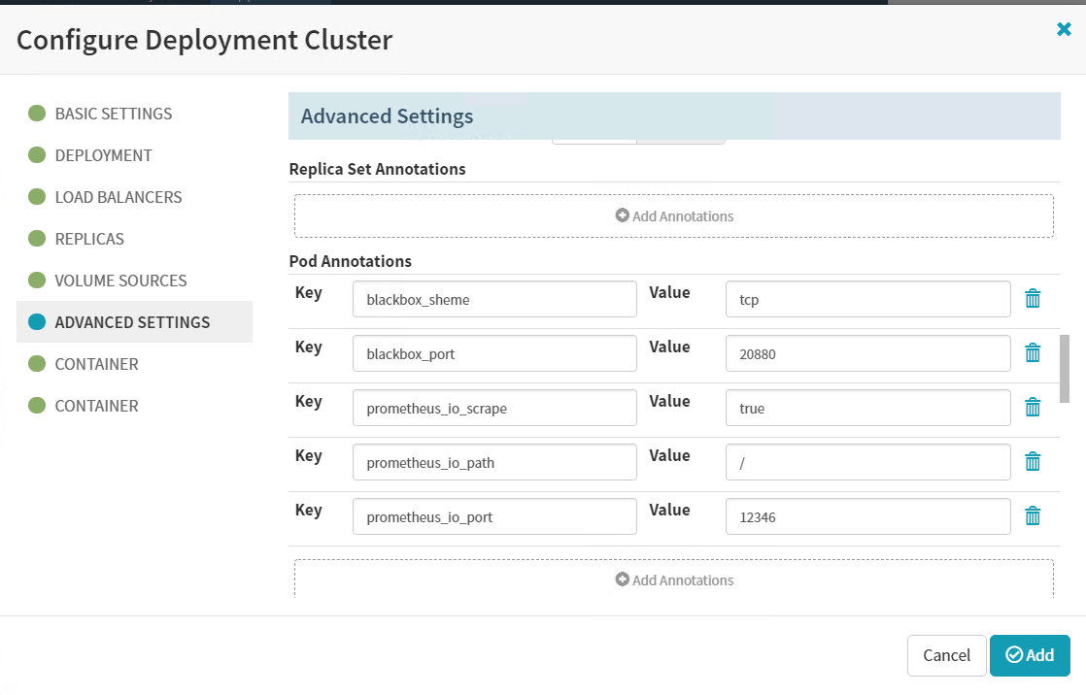Close the Configure Deployment Cluster dialog
Image resolution: width=1086 pixels, height=695 pixels.
pos(1064,30)
